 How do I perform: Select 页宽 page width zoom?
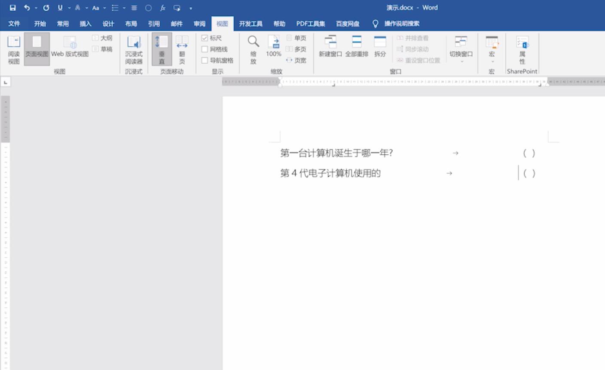296,60
